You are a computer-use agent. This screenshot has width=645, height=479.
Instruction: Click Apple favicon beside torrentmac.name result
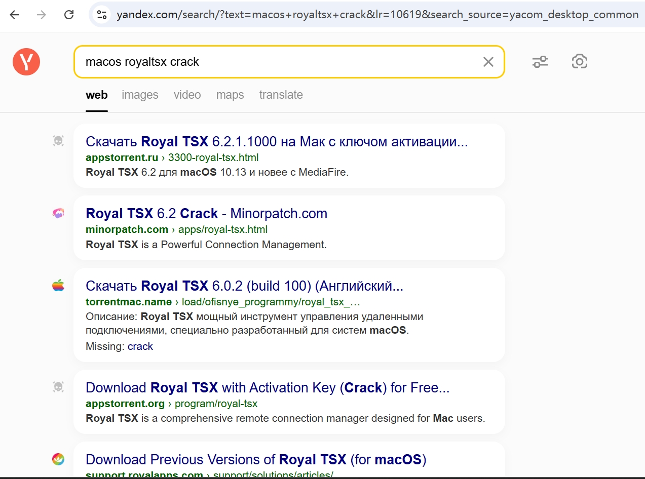coord(58,286)
